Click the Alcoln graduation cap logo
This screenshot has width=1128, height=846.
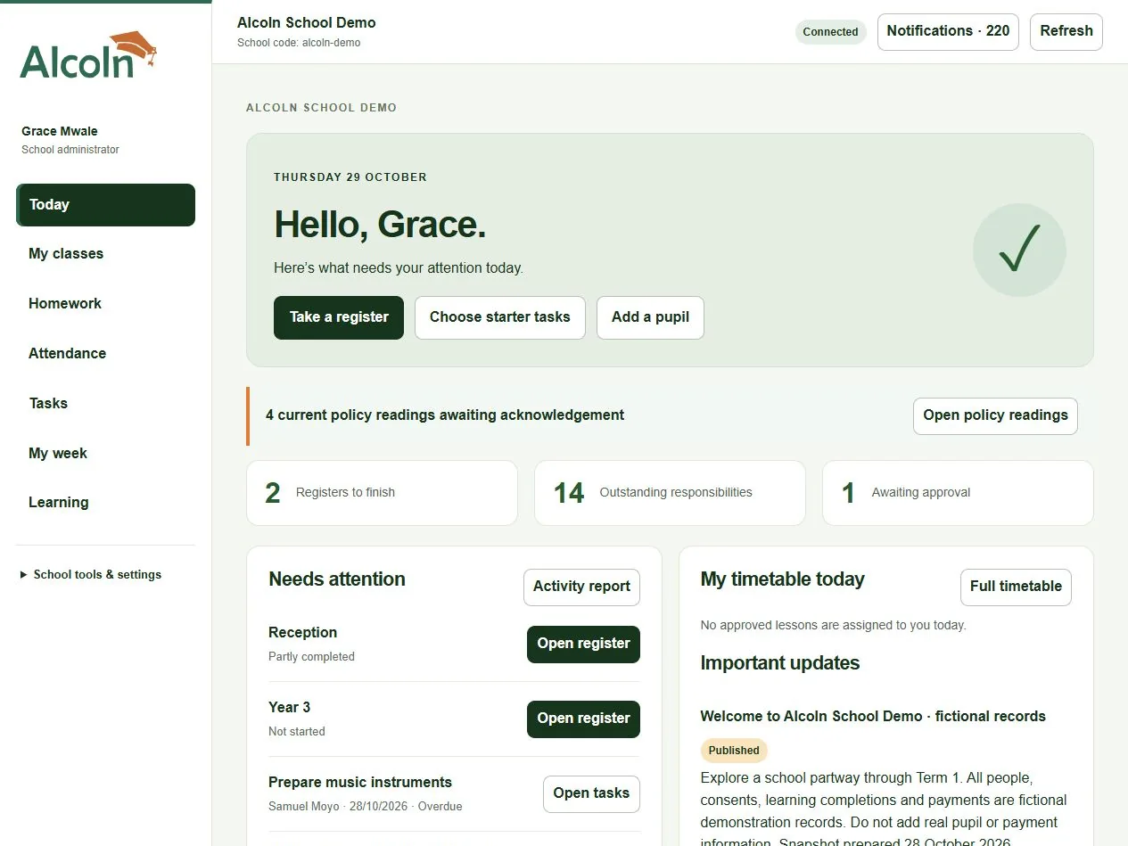pos(88,54)
